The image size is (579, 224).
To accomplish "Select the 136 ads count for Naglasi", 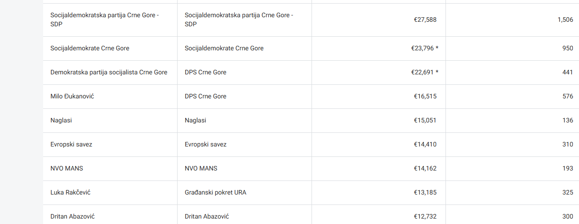I will pos(568,121).
